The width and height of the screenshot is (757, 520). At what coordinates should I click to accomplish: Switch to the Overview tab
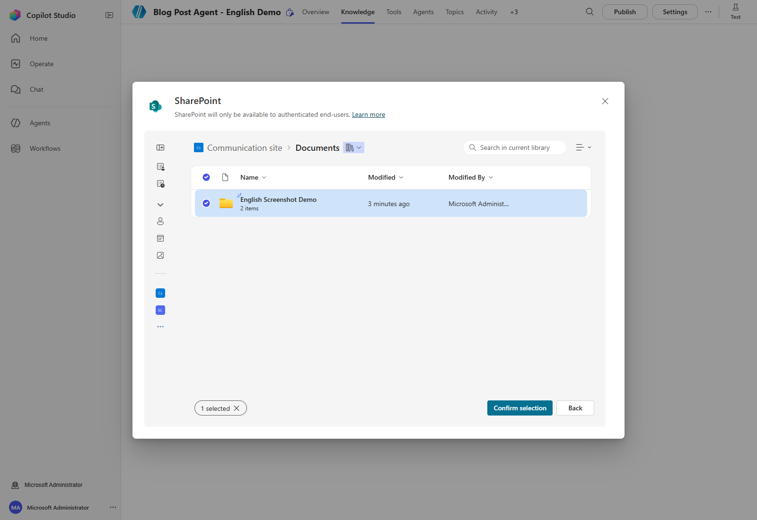pyautogui.click(x=316, y=12)
